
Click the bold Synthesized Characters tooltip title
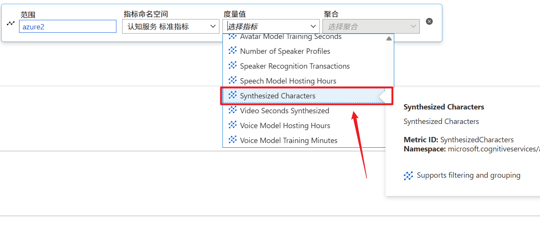(x=444, y=107)
